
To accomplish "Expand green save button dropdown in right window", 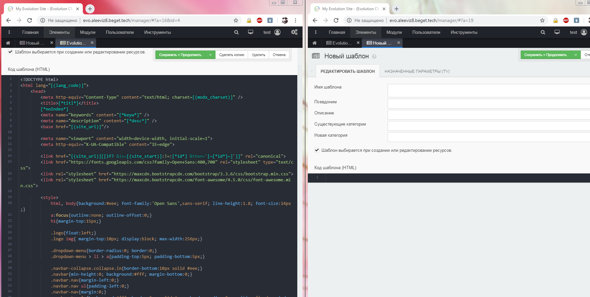I will tap(575, 55).
